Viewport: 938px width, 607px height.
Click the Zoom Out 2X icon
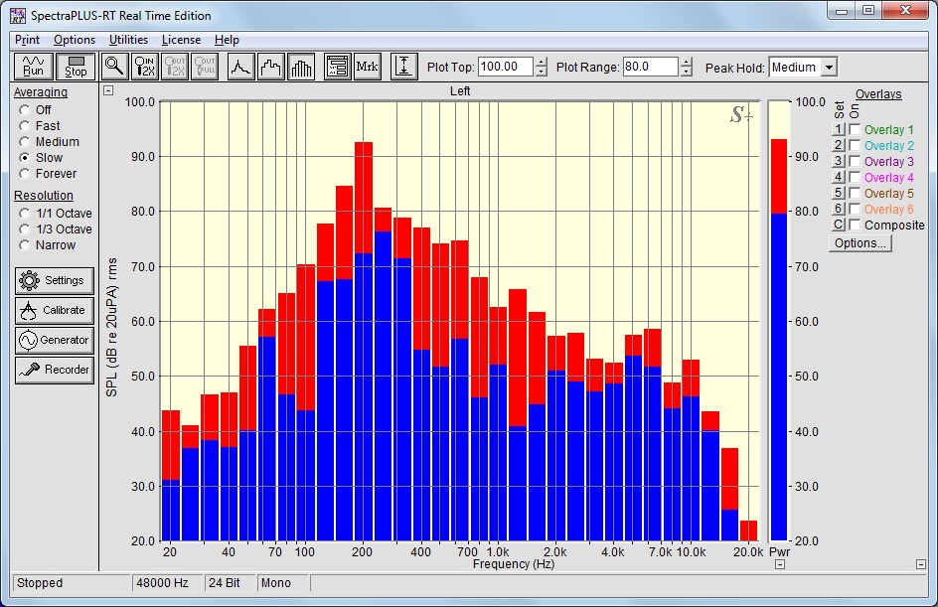tap(175, 67)
